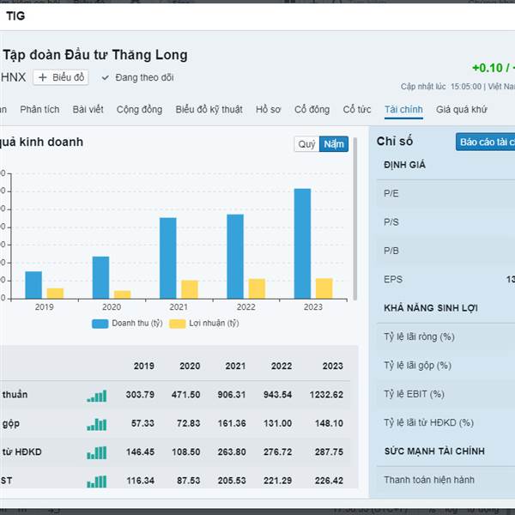Open the Cộng đồng tab
Viewport: 515px width, 515px height.
[139, 109]
